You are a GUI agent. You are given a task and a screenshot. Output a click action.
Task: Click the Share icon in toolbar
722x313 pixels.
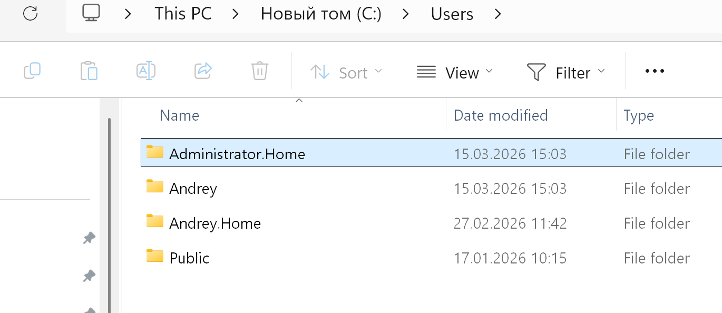[203, 71]
